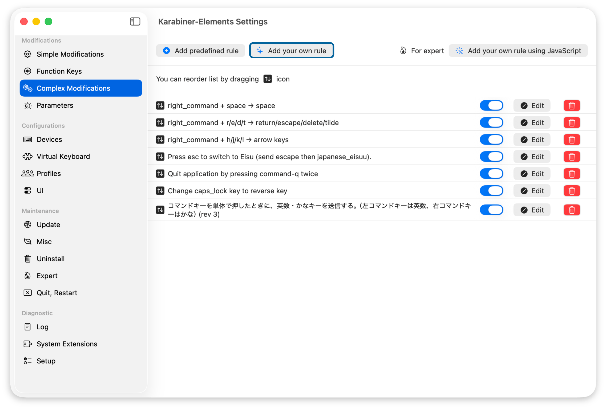Image resolution: width=606 pixels, height=409 pixels.
Task: Edit the Japanese command key rule
Action: [532, 210]
